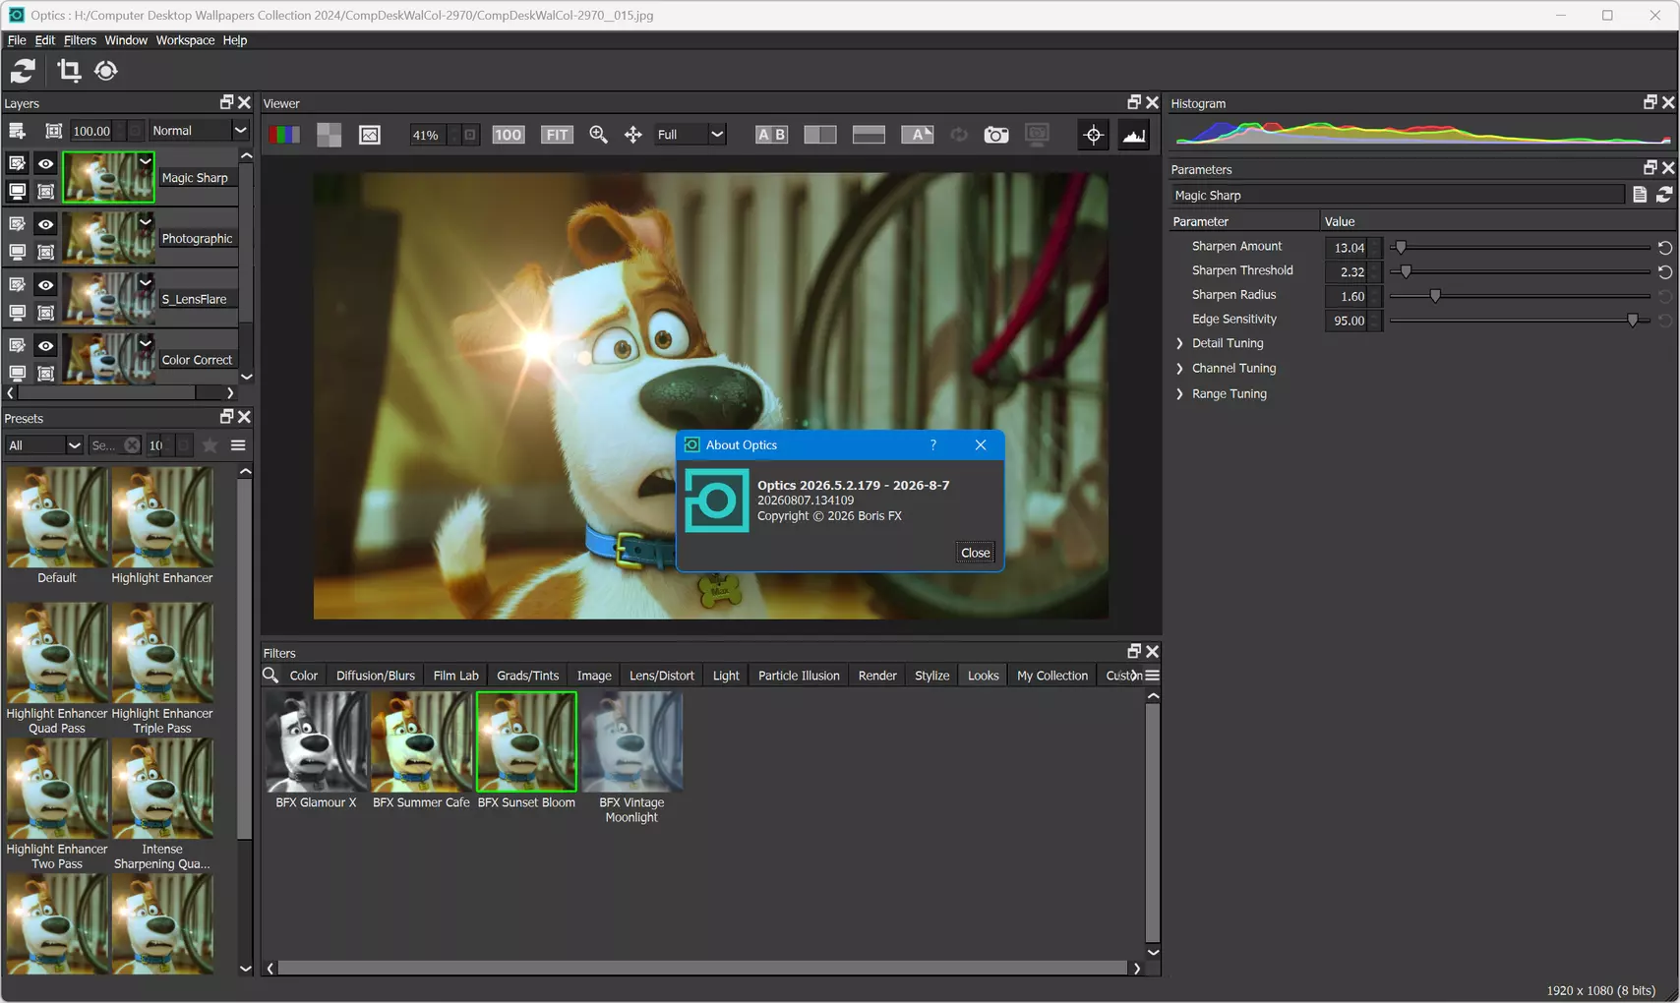Reset all Magic Sharp parameters using the top reset icon
The width and height of the screenshot is (1680, 1003).
coord(1664,195)
